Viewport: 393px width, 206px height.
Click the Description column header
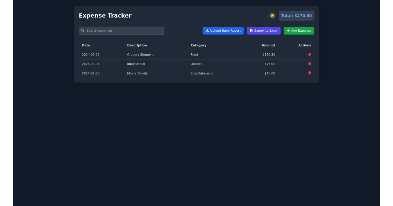click(137, 45)
